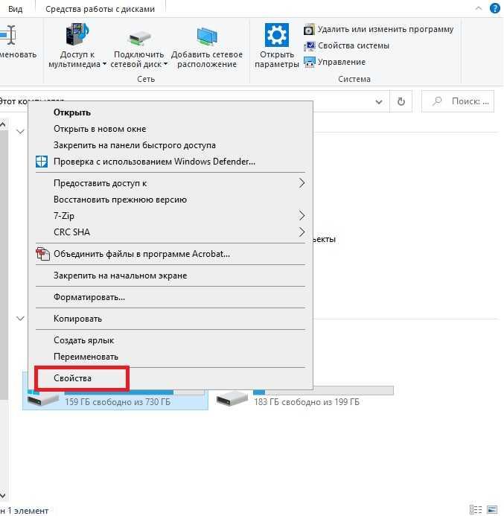This screenshot has height=516, width=504.
Task: Choose Копировать in context menu
Action: [170, 319]
